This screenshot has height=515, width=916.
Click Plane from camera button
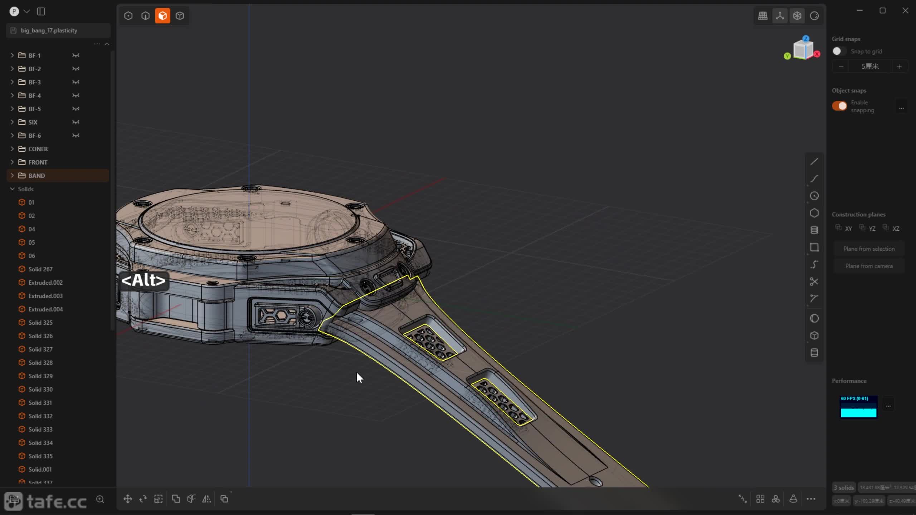click(x=869, y=266)
